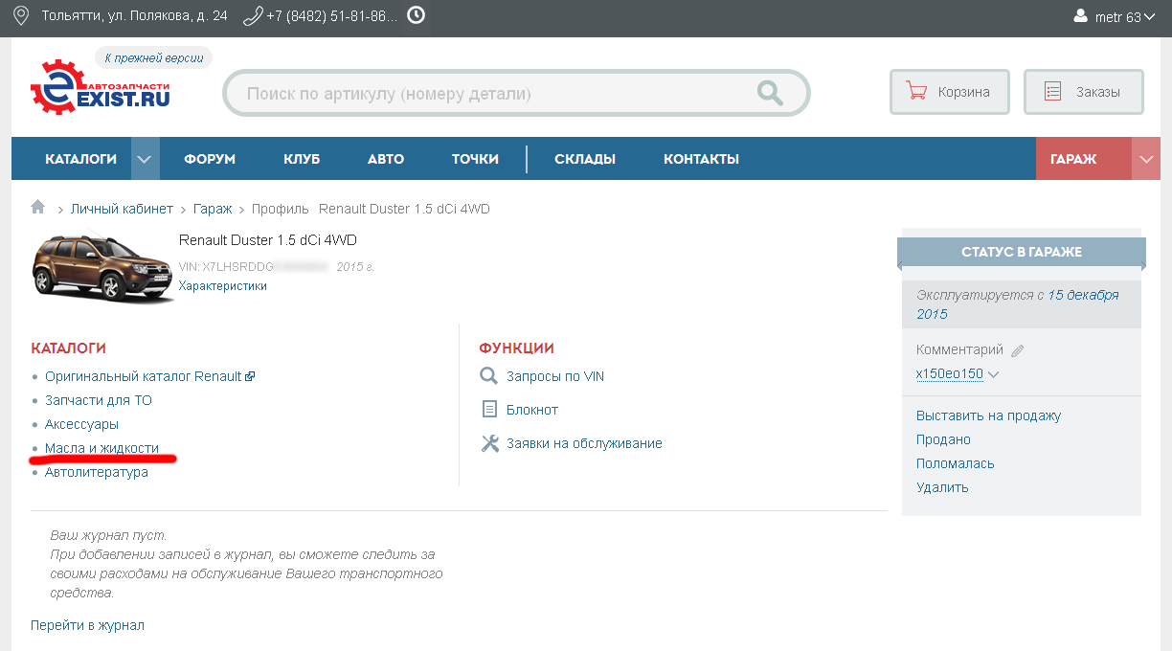The height and width of the screenshot is (651, 1172).
Task: Open the Форум menu item
Action: (210, 159)
